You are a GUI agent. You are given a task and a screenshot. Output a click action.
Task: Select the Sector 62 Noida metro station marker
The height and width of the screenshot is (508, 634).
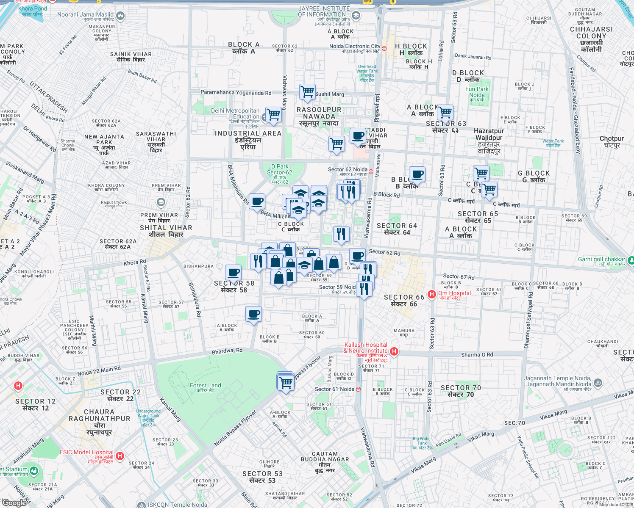pyautogui.click(x=372, y=171)
